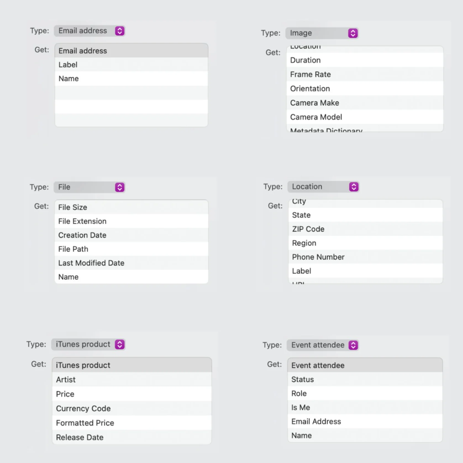Select Name under Email address type
463x463 pixels.
point(131,79)
